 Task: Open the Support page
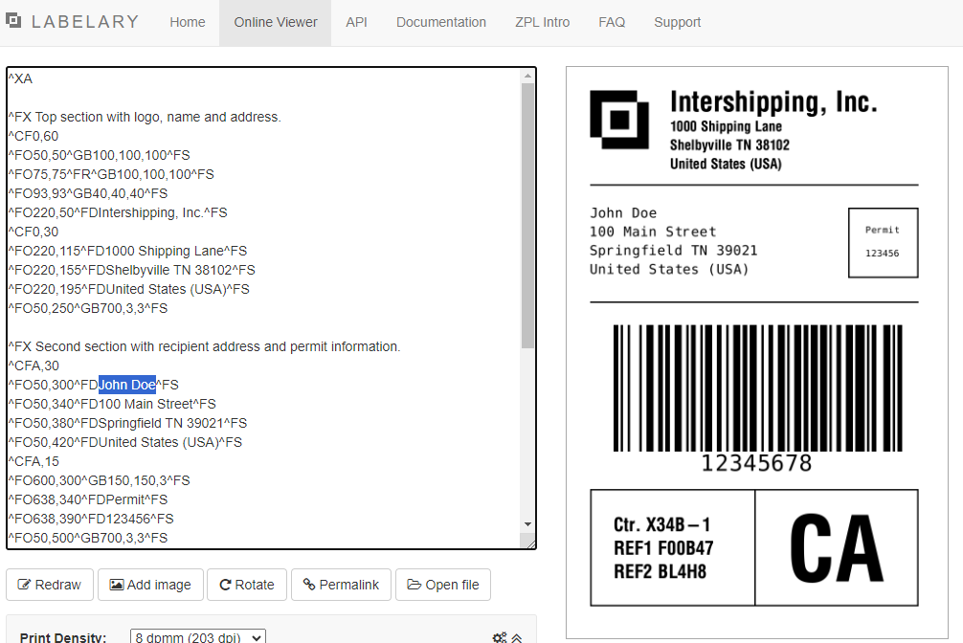click(x=677, y=22)
